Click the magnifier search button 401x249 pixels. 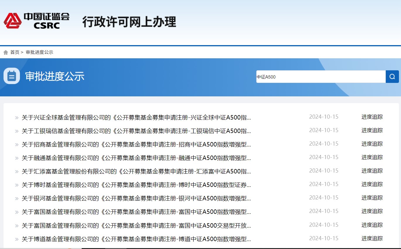(x=392, y=77)
